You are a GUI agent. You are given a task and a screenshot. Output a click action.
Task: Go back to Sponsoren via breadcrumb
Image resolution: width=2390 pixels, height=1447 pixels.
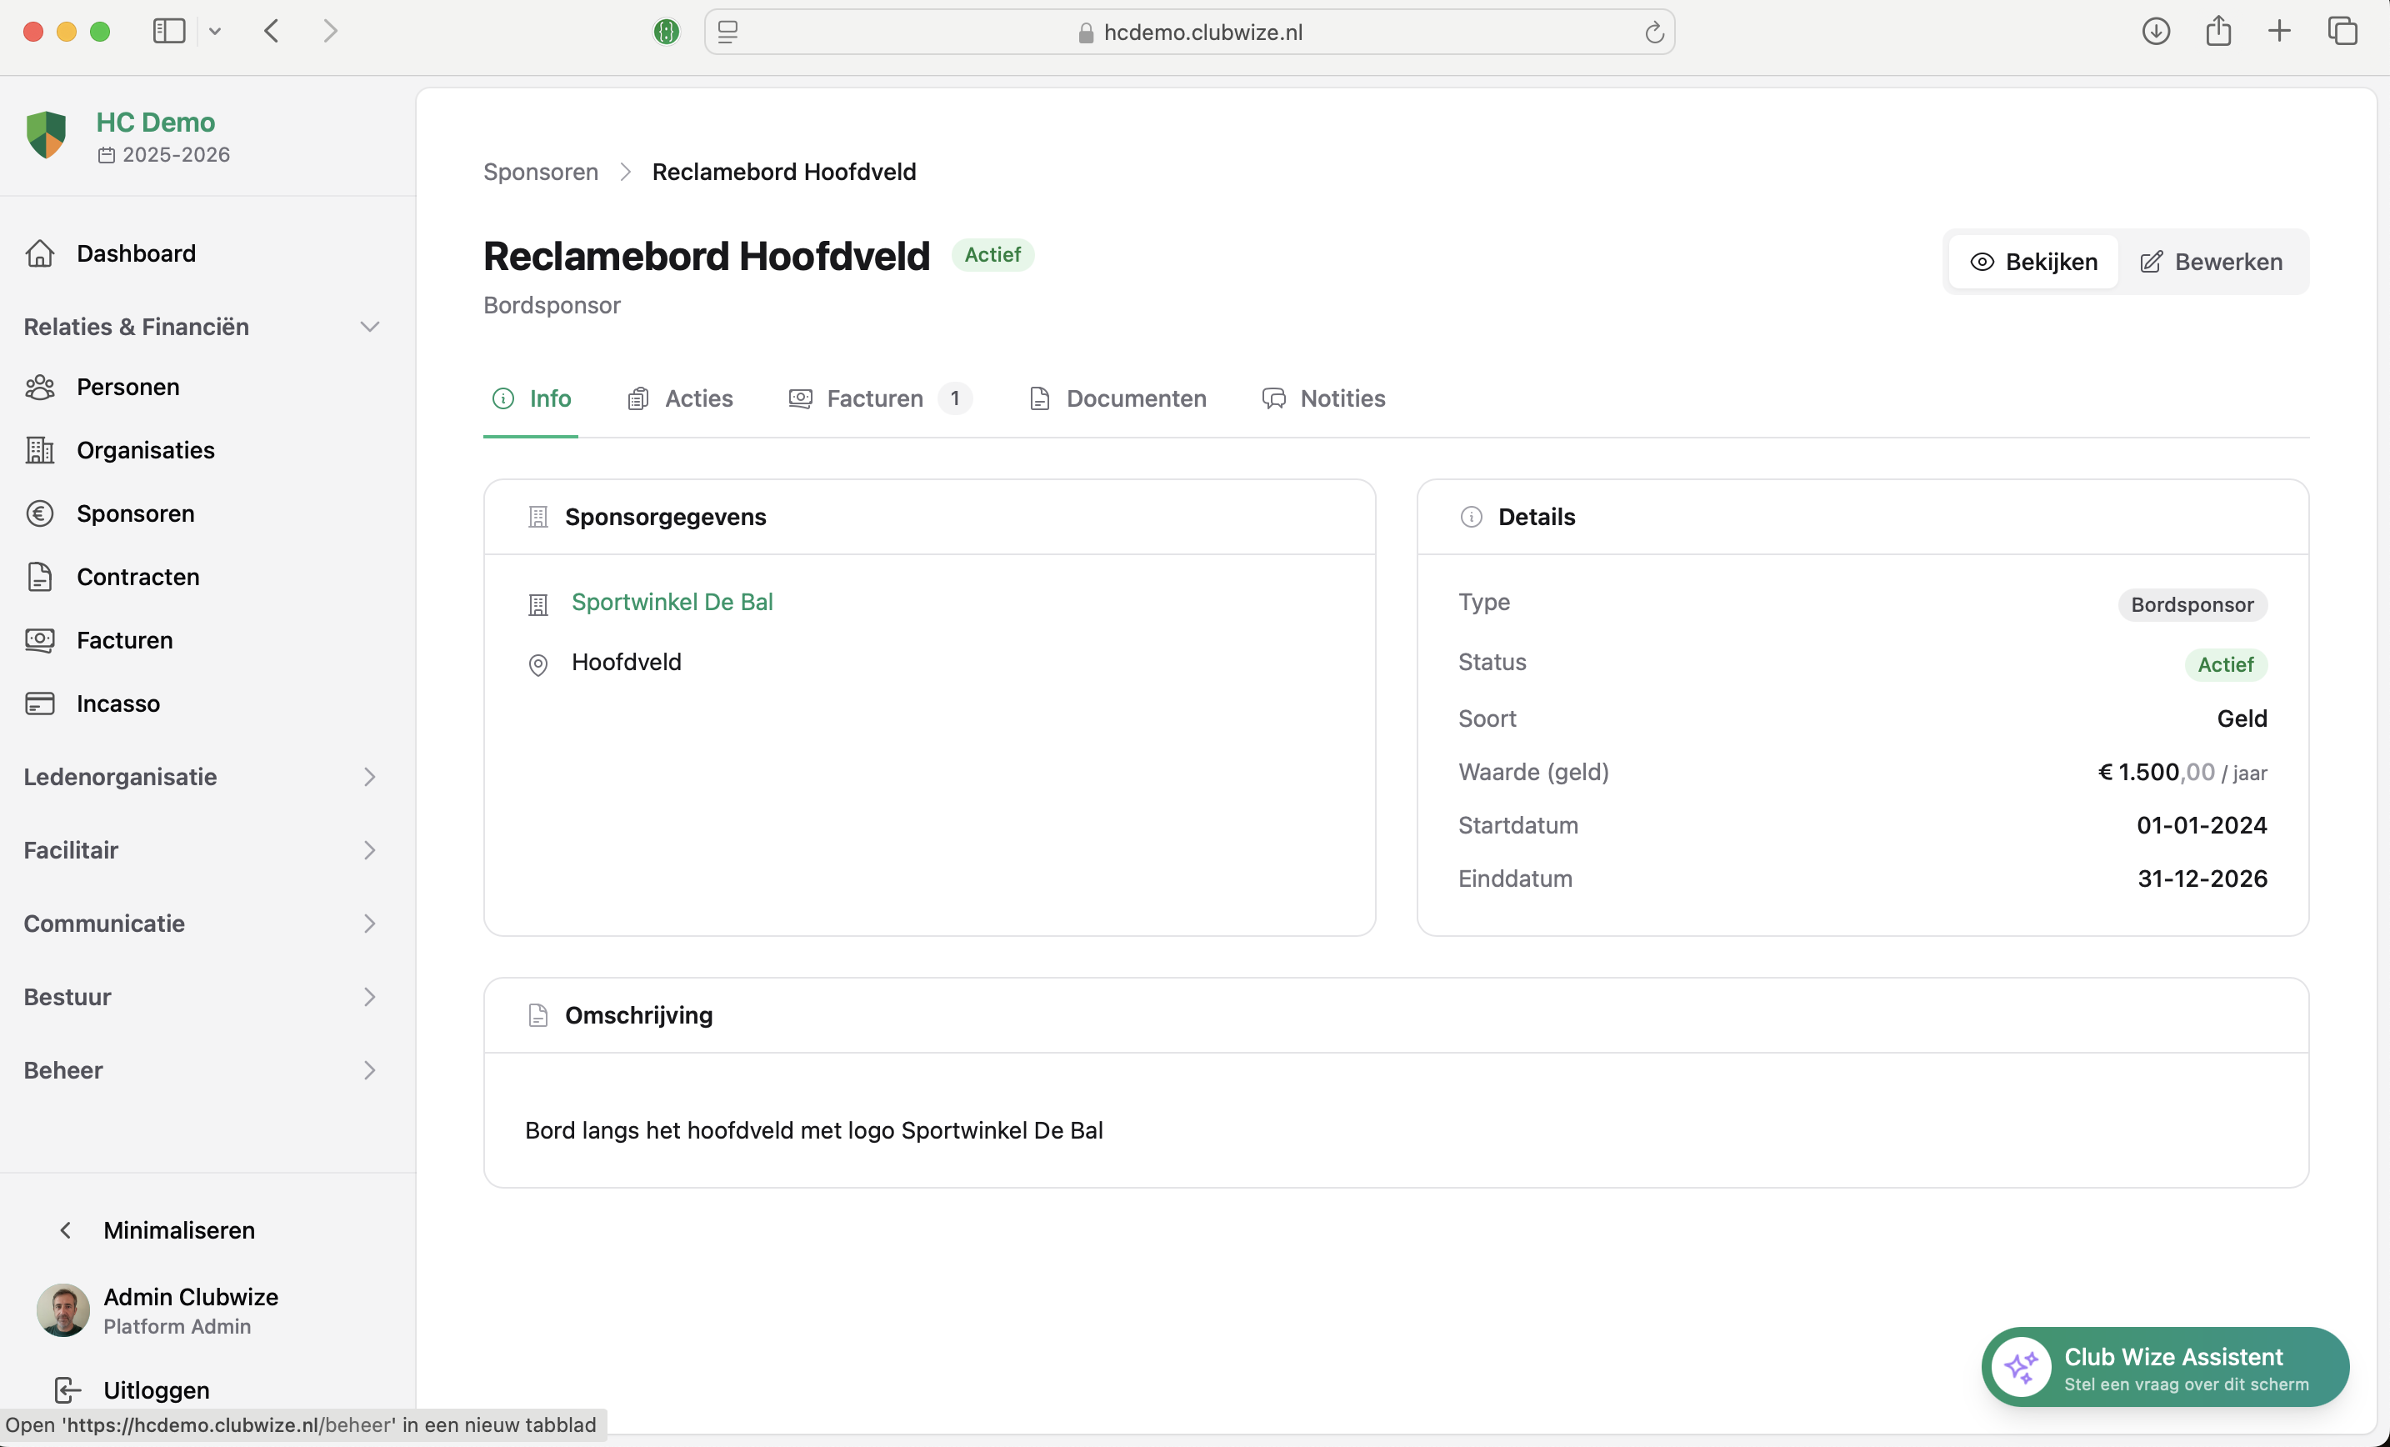pos(540,172)
